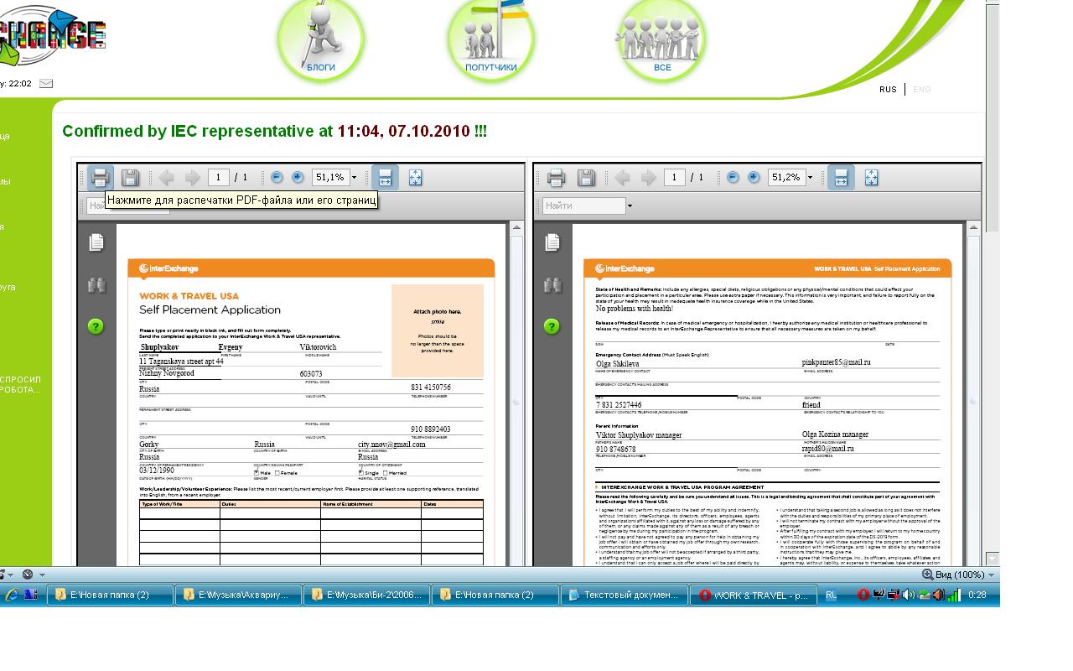1073x671 pixels.
Task: Go to next page in left PDF
Action: [193, 177]
